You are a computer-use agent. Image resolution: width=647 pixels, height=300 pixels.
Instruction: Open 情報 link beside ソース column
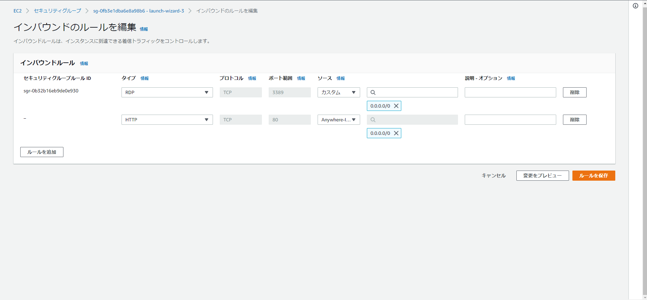[x=341, y=78]
